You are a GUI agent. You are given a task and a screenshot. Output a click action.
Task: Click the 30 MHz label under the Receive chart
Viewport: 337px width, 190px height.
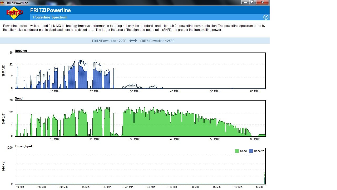coord(135,91)
